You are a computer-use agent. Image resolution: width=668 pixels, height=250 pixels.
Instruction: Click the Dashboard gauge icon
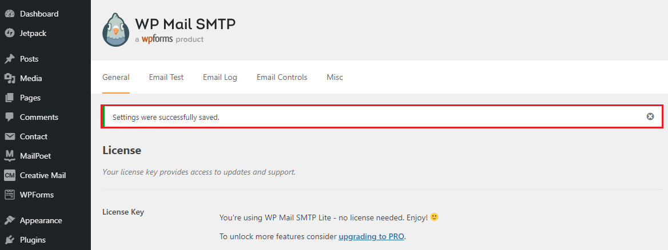tap(10, 14)
